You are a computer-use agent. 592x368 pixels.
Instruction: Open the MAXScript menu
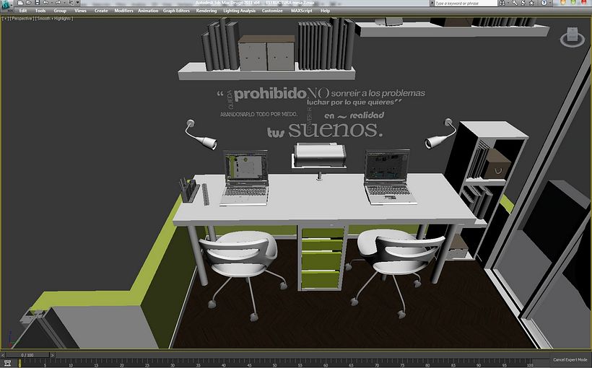[x=302, y=11]
